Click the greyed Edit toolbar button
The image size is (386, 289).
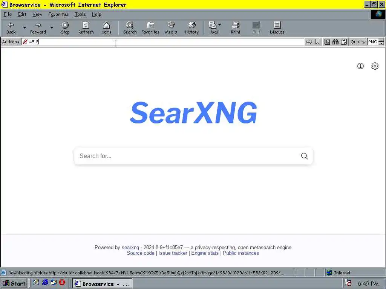256,28
